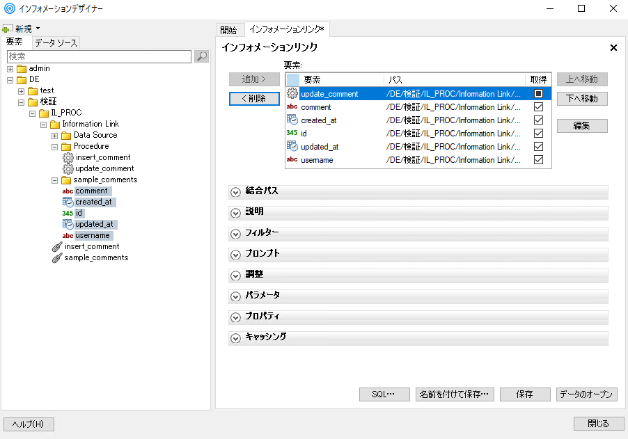Open the 新規 dropdown arrow
628x439 pixels.
(38, 29)
